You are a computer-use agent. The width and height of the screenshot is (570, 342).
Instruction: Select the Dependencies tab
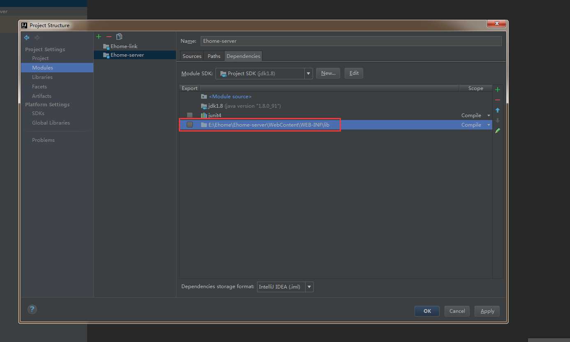pyautogui.click(x=243, y=56)
